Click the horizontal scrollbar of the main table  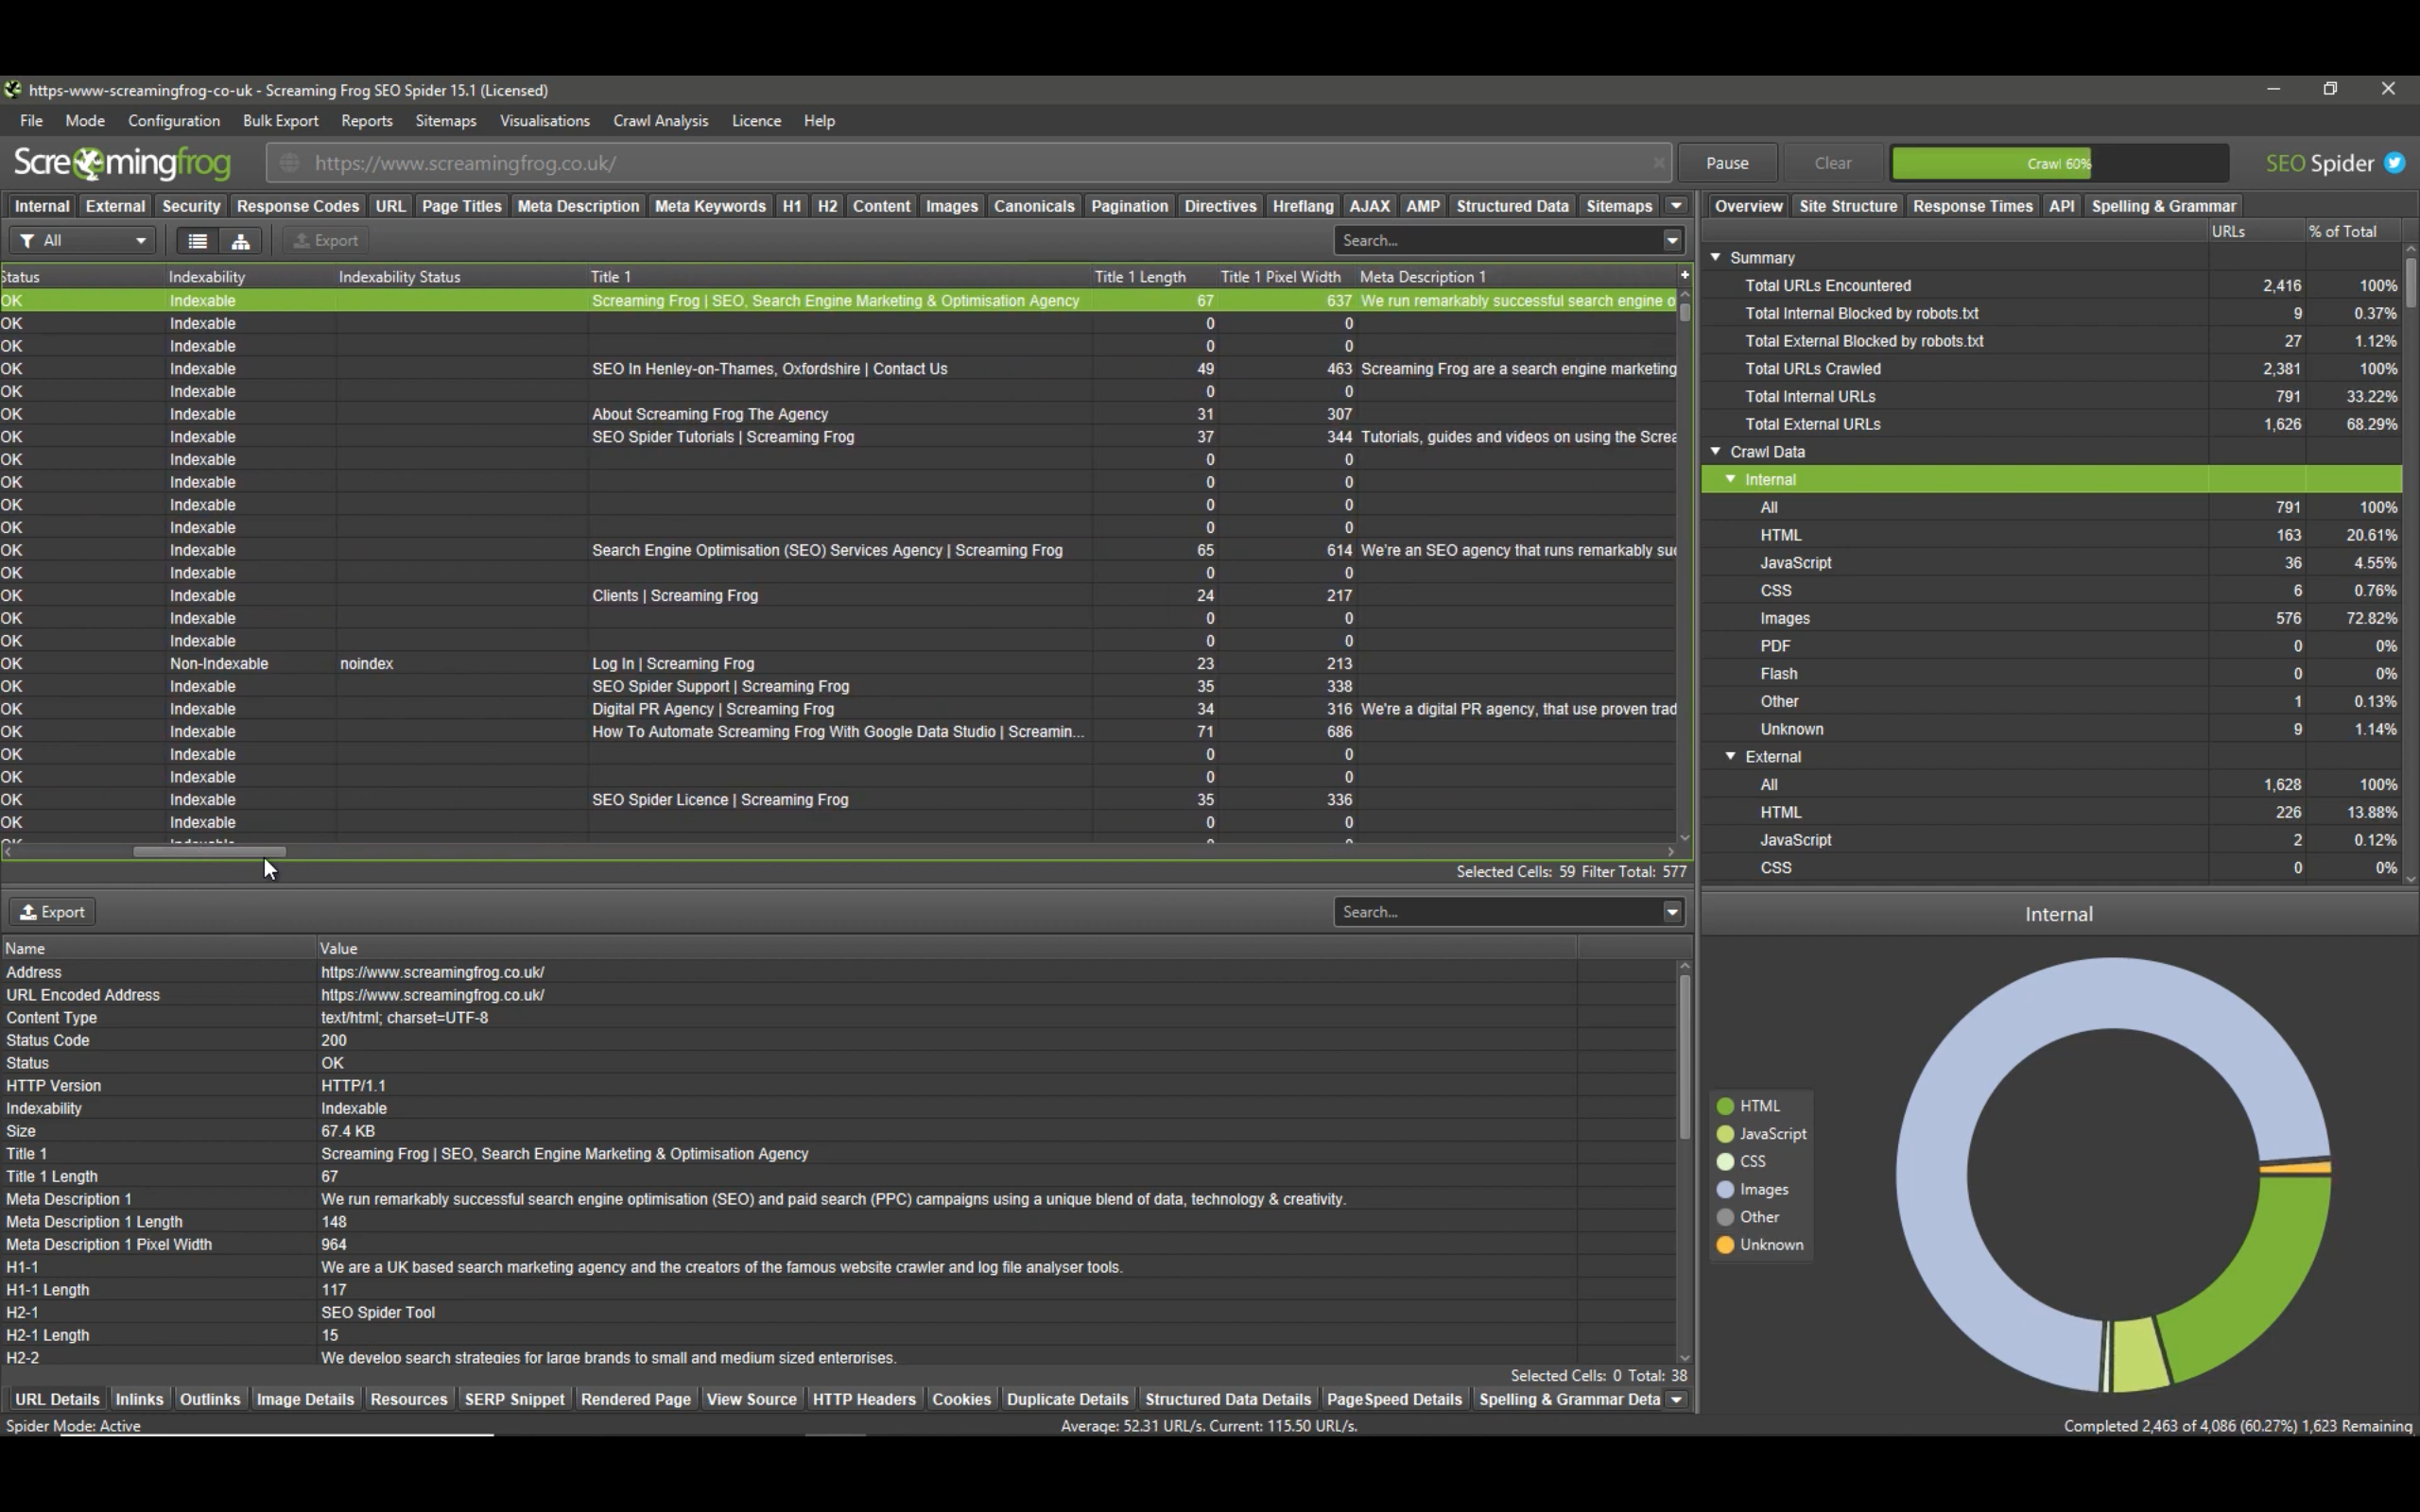(x=210, y=852)
